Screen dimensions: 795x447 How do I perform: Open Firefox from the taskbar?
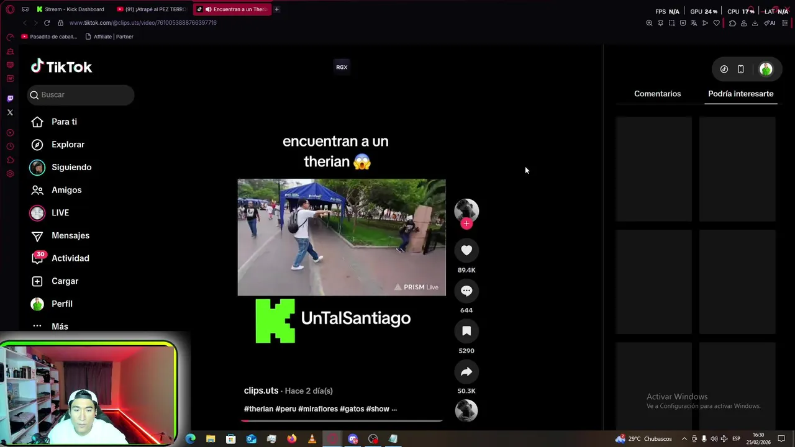[x=292, y=439]
